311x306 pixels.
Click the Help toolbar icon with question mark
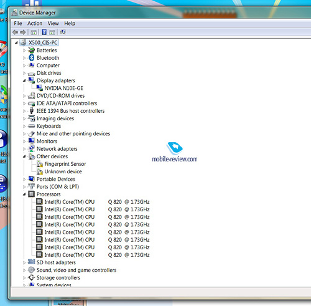44,32
